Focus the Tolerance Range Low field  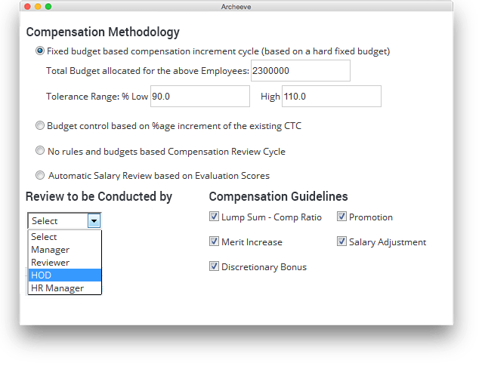tap(200, 97)
